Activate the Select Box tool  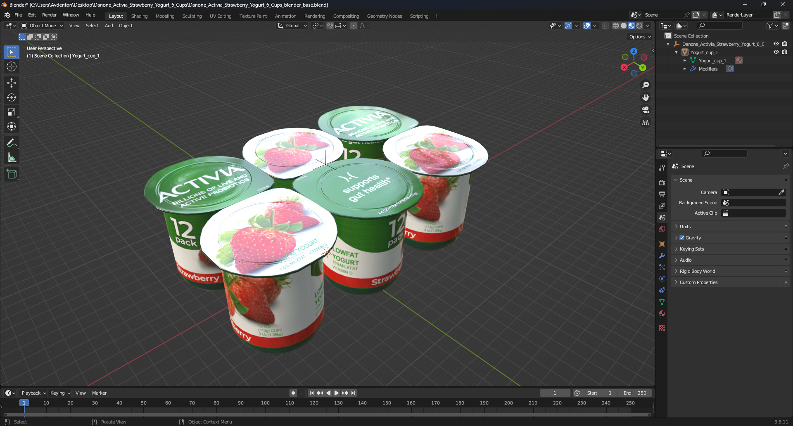12,52
